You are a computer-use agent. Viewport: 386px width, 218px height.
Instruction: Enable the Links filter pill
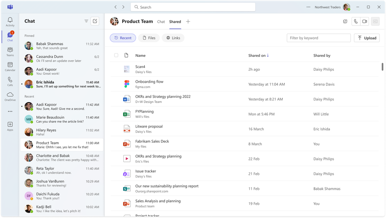[x=173, y=38]
